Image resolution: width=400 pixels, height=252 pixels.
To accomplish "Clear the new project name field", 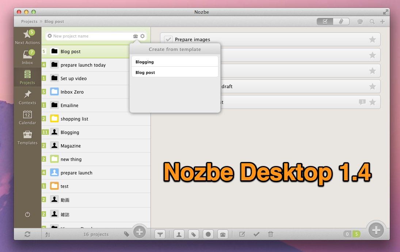I will [50, 36].
